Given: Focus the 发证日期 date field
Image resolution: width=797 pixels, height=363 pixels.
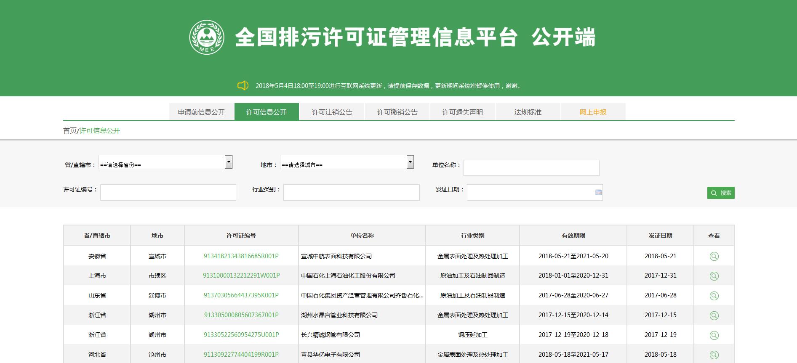Looking at the screenshot, I should pyautogui.click(x=535, y=192).
